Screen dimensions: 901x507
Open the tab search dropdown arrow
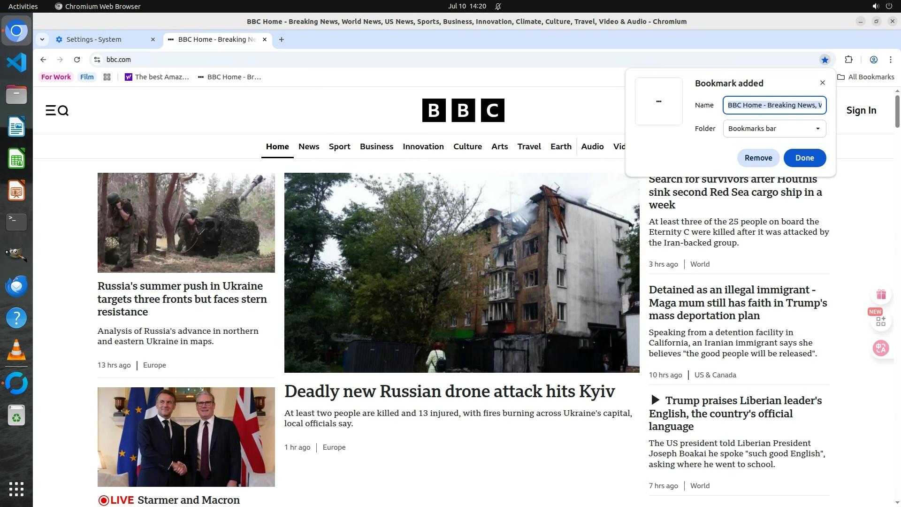pyautogui.click(x=42, y=39)
